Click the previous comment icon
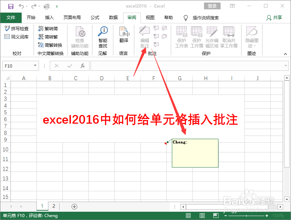291x220 pixels. point(156,36)
